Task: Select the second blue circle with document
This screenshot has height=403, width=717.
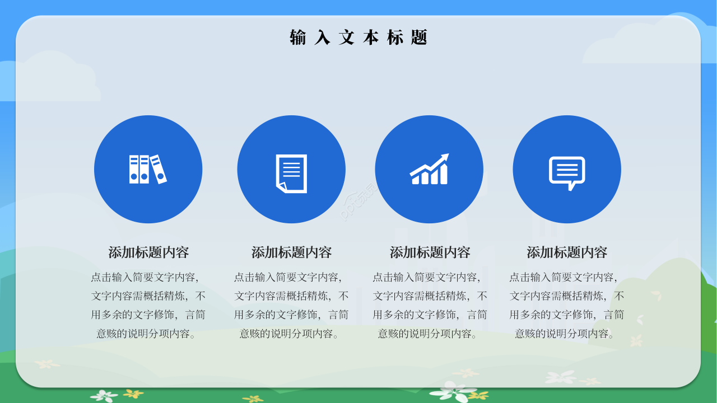Action: pos(291,170)
